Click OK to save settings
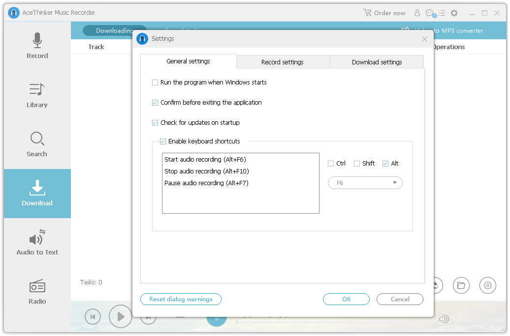Viewport: 510px width, 336px height. (347, 299)
